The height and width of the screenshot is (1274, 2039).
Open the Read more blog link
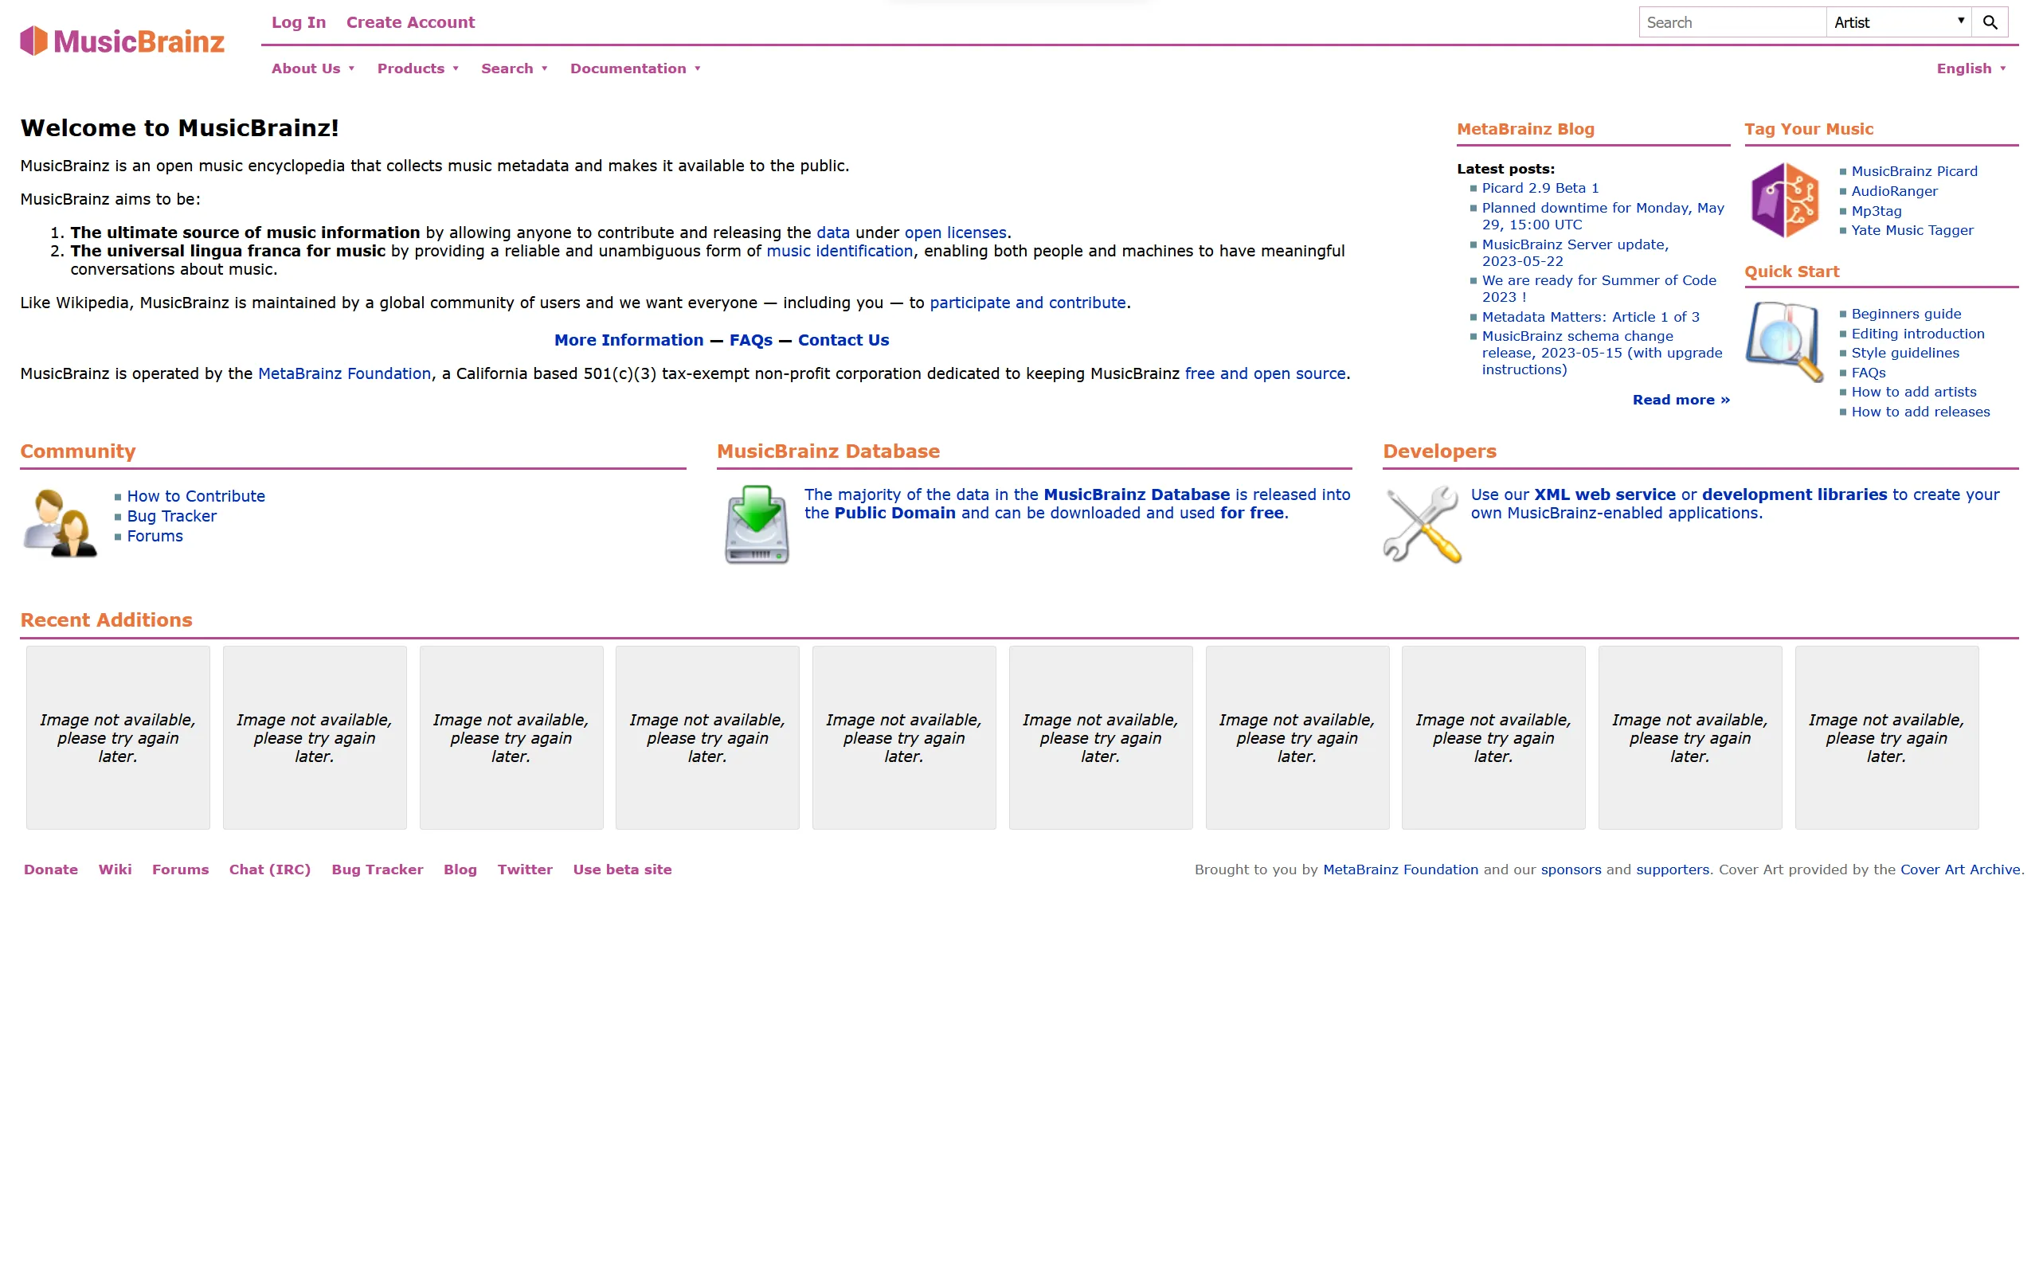pyautogui.click(x=1681, y=401)
